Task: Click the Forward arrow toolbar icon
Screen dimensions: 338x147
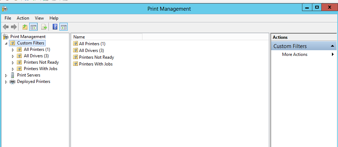Action: 14,27
